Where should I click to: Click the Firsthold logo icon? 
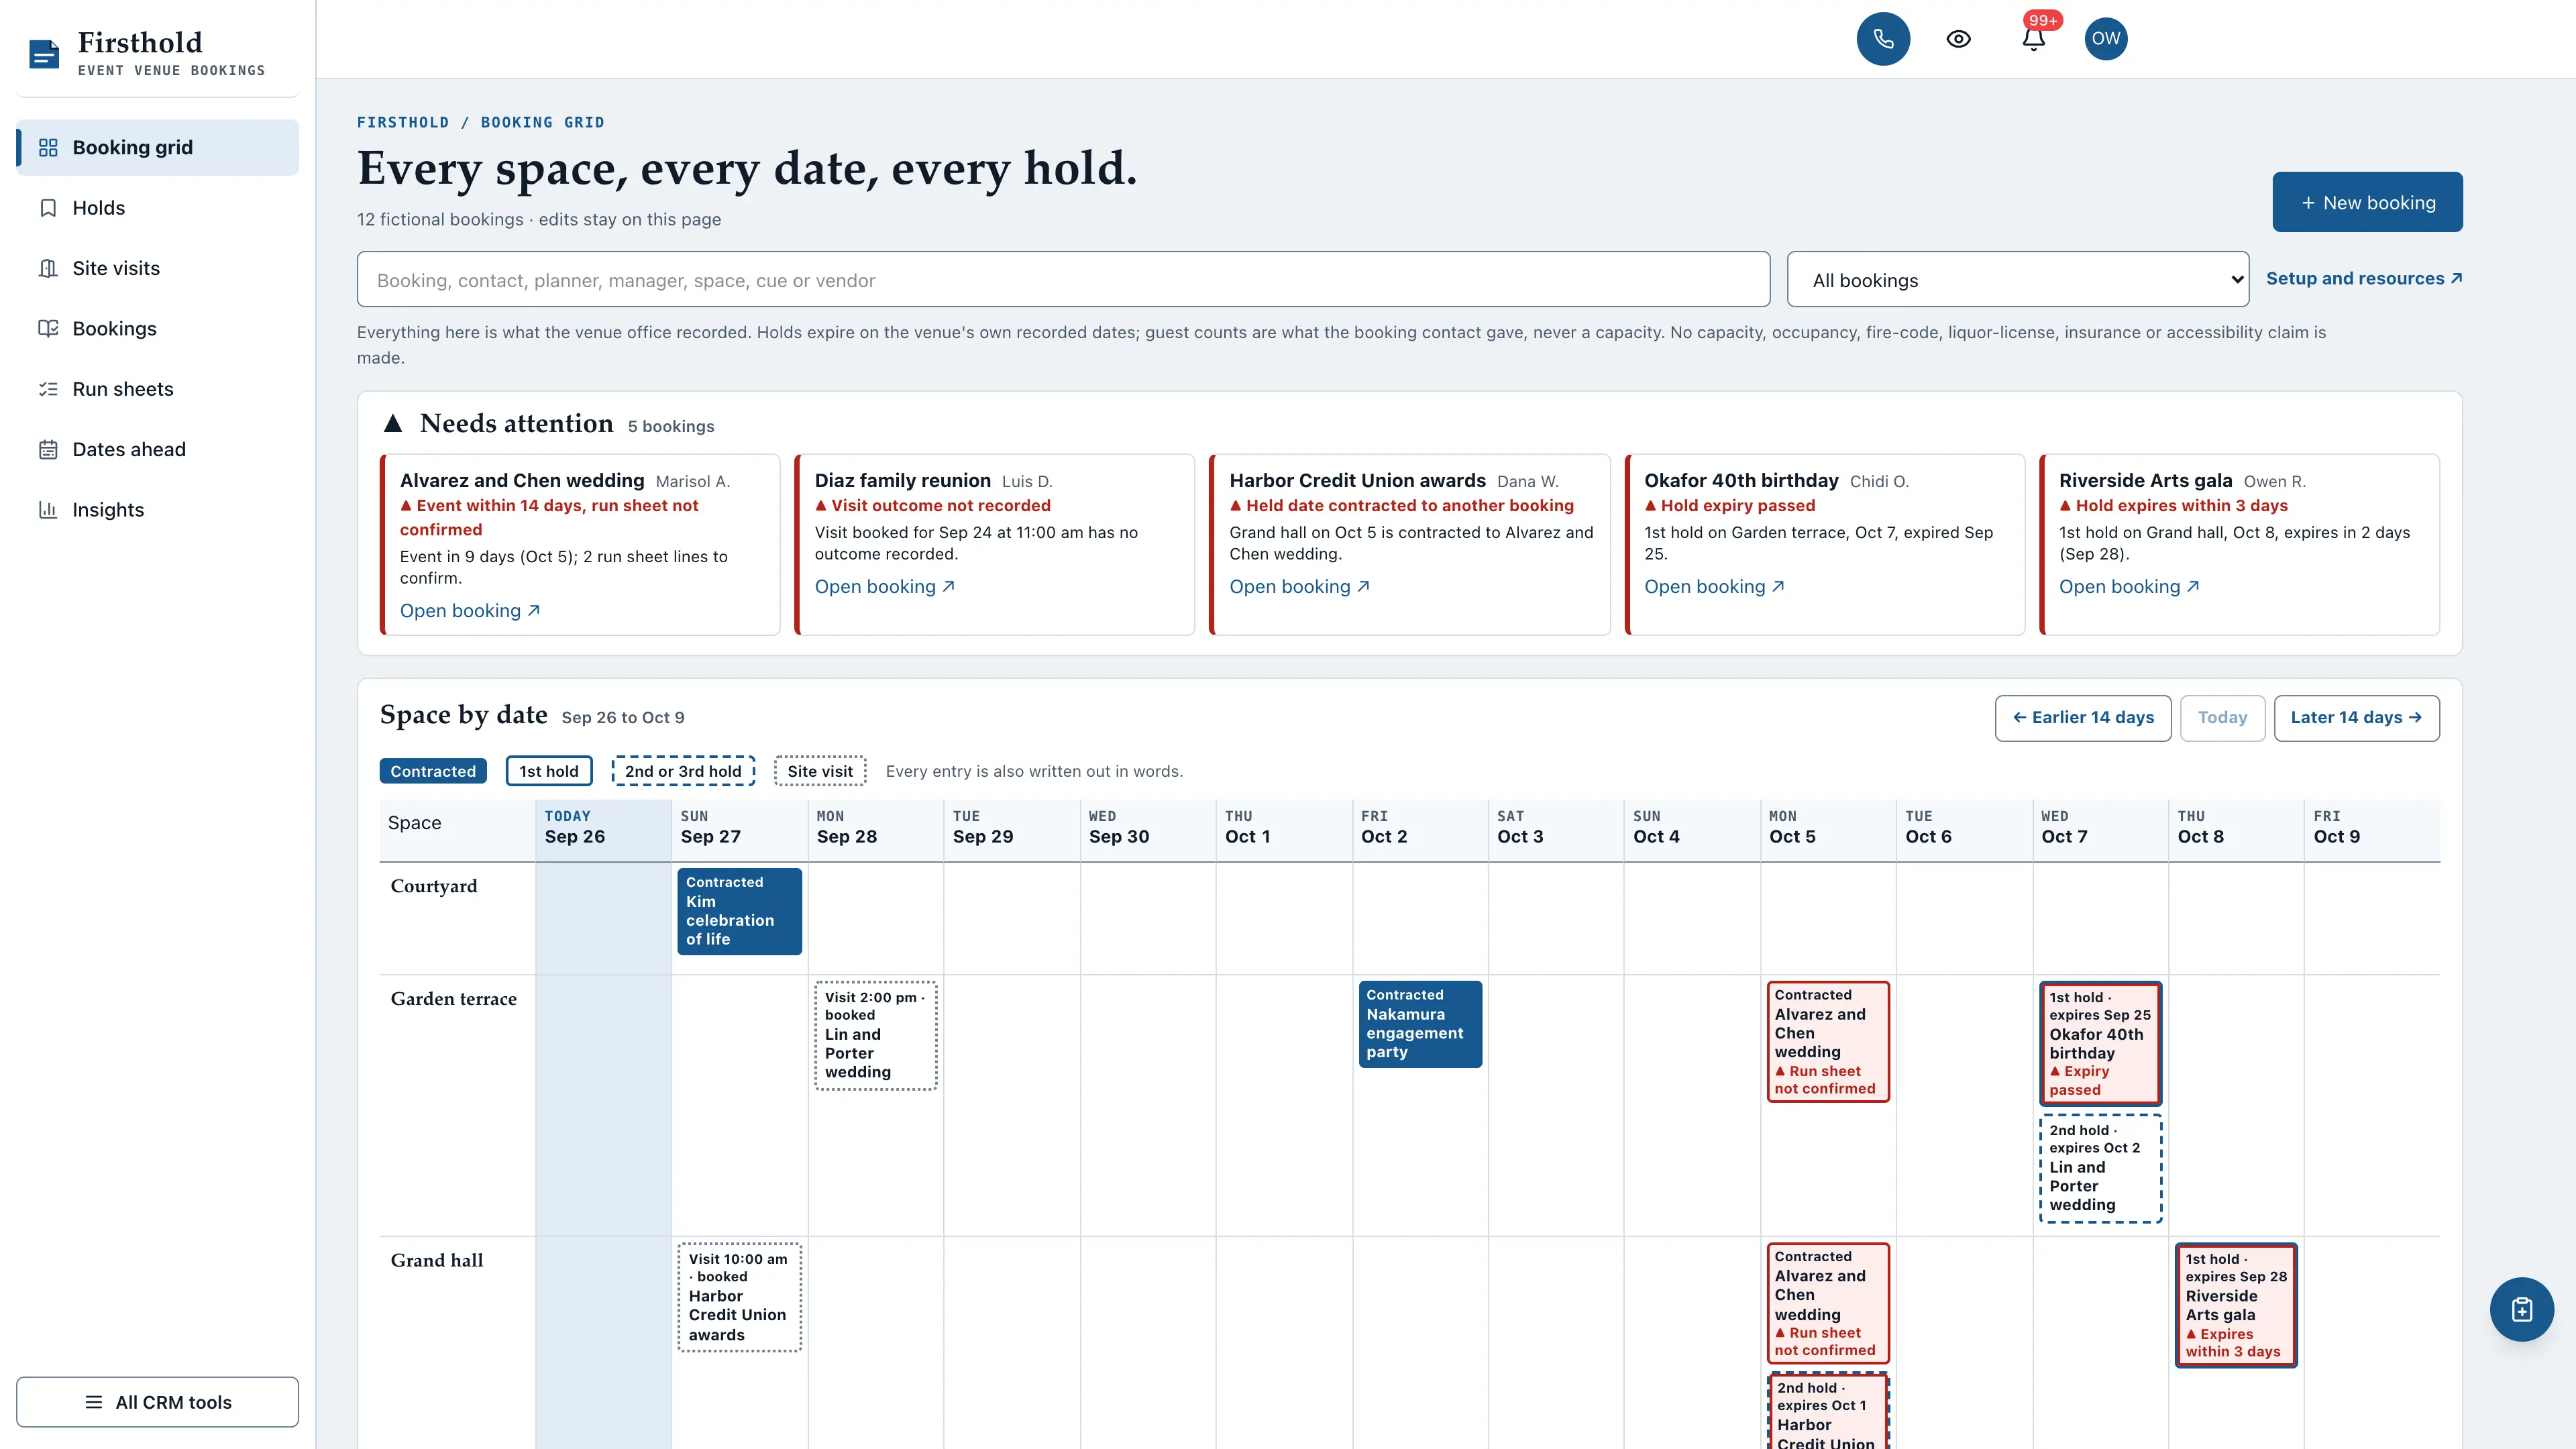[44, 54]
